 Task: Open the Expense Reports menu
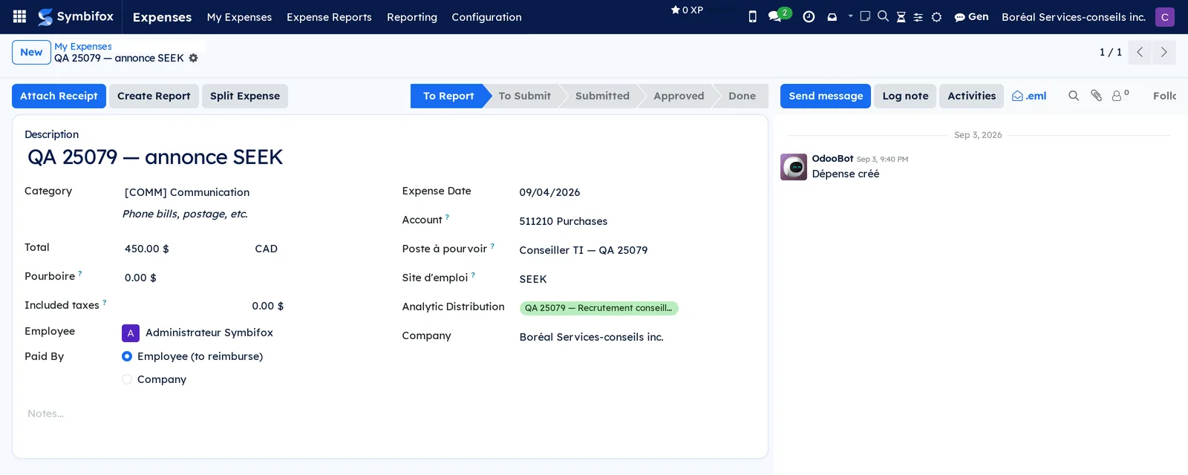(x=329, y=17)
